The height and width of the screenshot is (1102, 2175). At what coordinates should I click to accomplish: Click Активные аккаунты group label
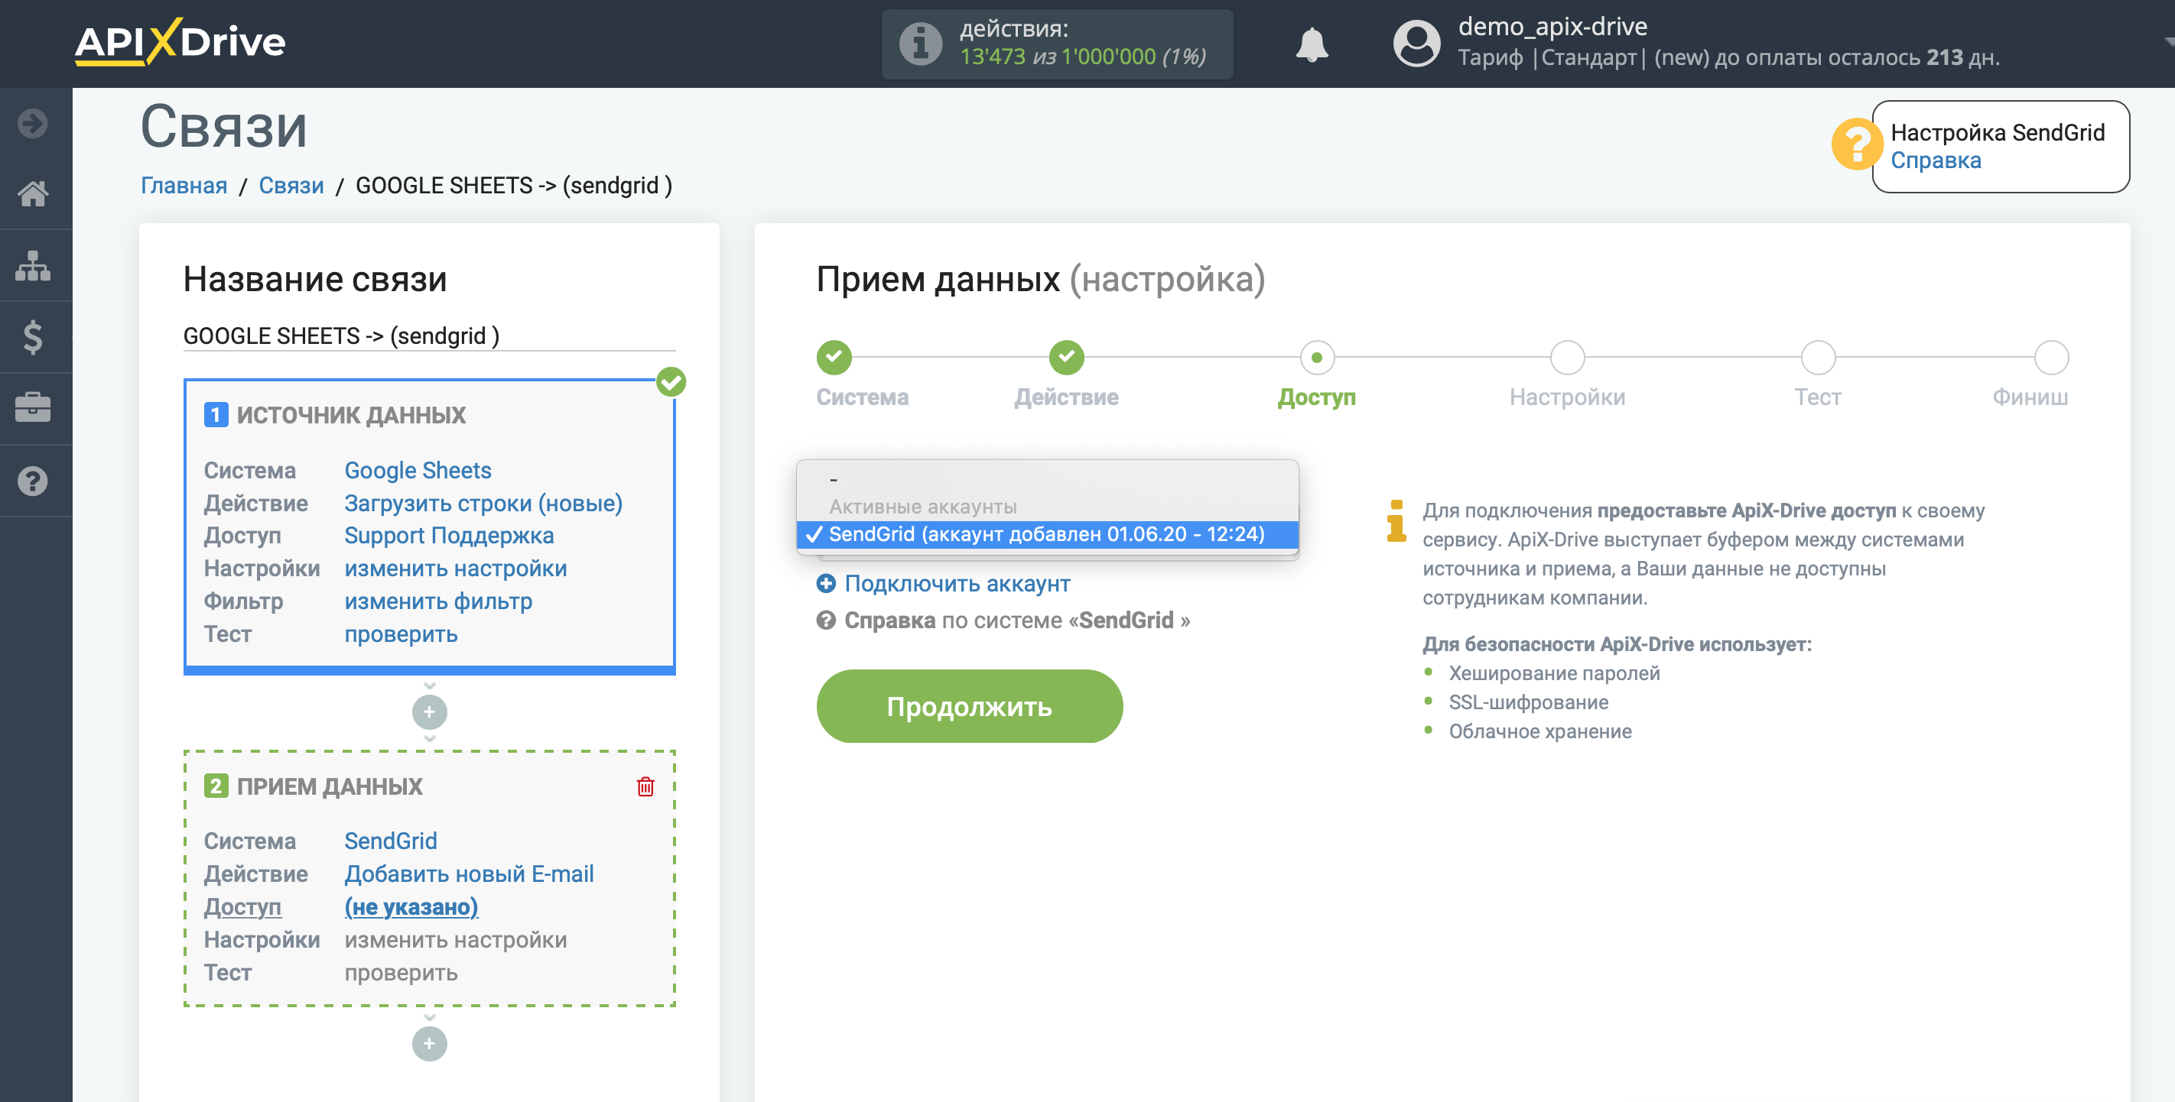(923, 507)
